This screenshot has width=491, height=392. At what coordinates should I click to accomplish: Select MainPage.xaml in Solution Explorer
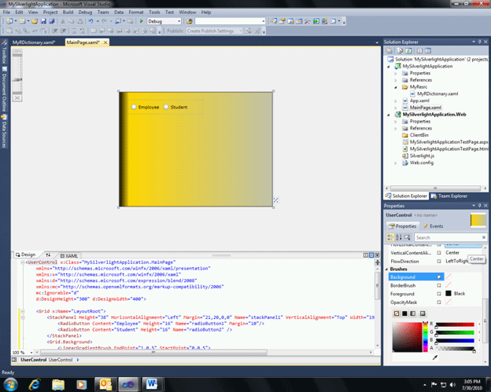(x=425, y=108)
